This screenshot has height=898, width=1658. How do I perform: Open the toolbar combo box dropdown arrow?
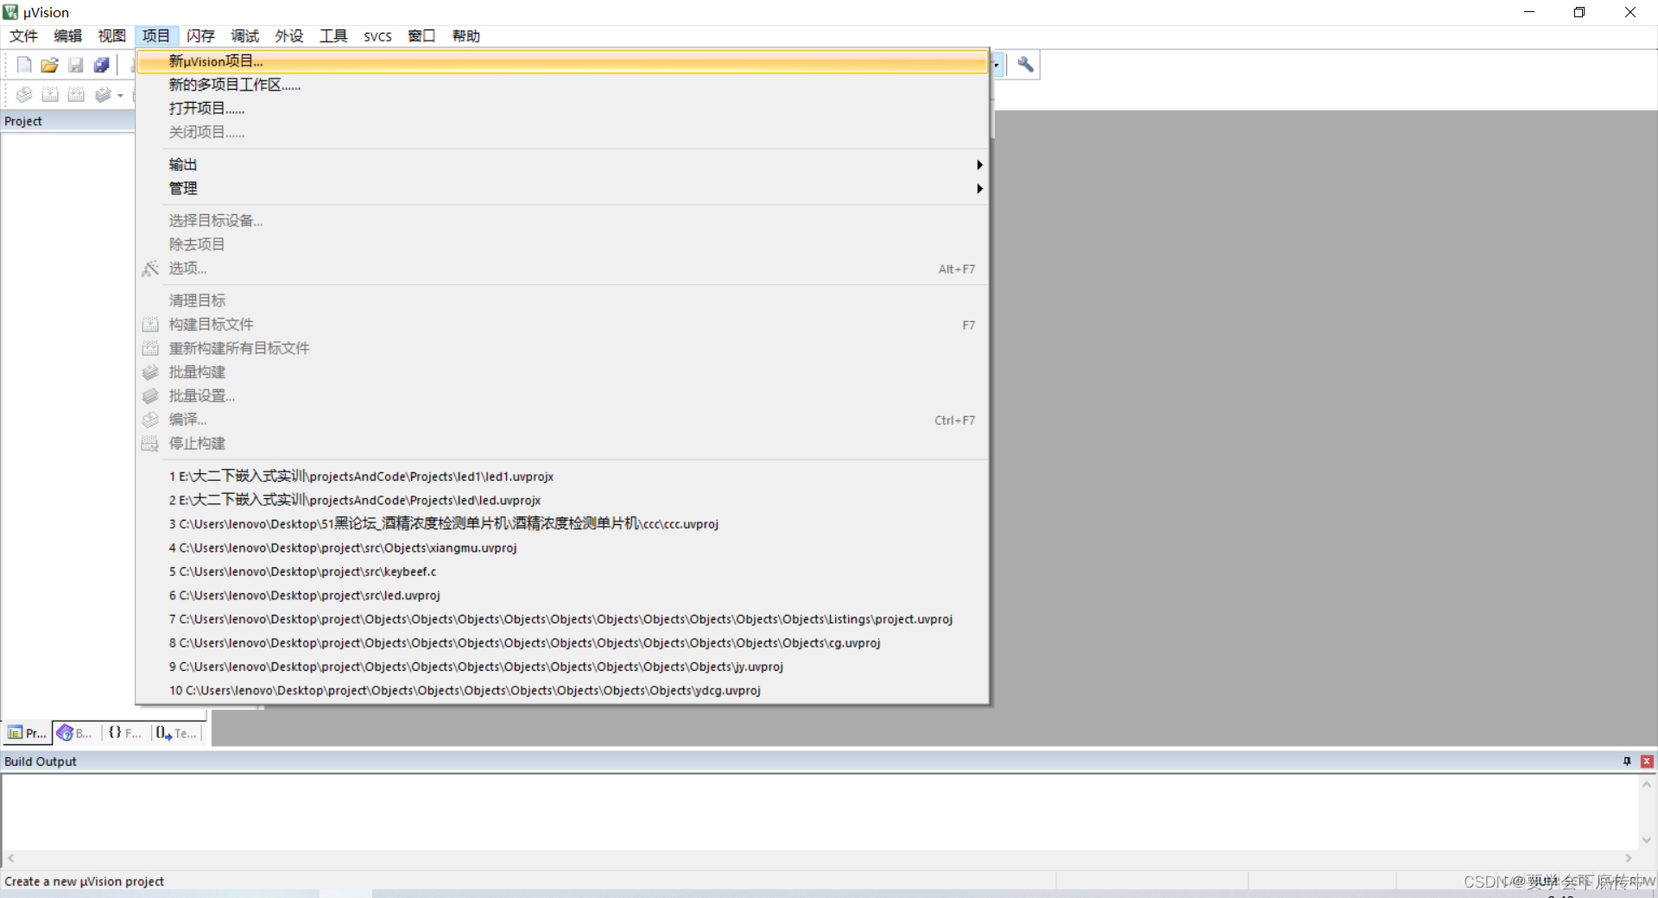click(x=997, y=65)
